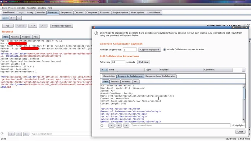Go to next match in Collaborator search
This screenshot has width=251, height=141.
pyautogui.click(x=126, y=125)
